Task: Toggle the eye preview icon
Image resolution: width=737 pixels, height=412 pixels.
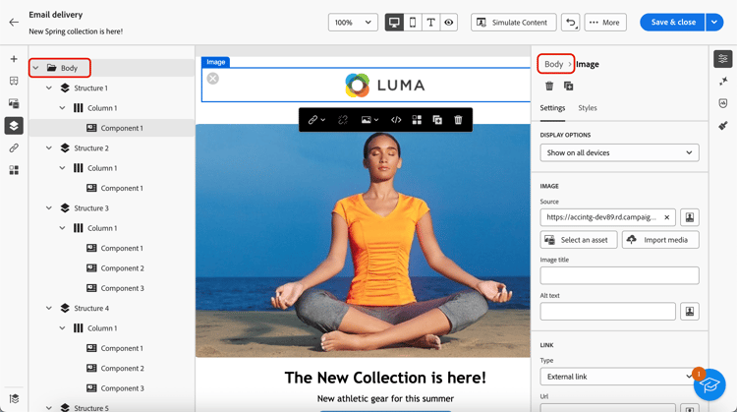Action: pyautogui.click(x=449, y=22)
